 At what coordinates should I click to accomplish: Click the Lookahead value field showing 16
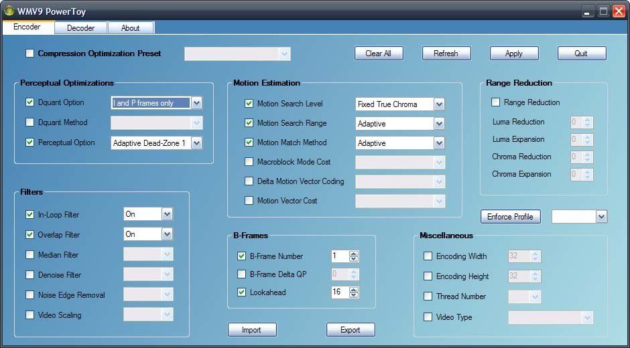(x=340, y=292)
